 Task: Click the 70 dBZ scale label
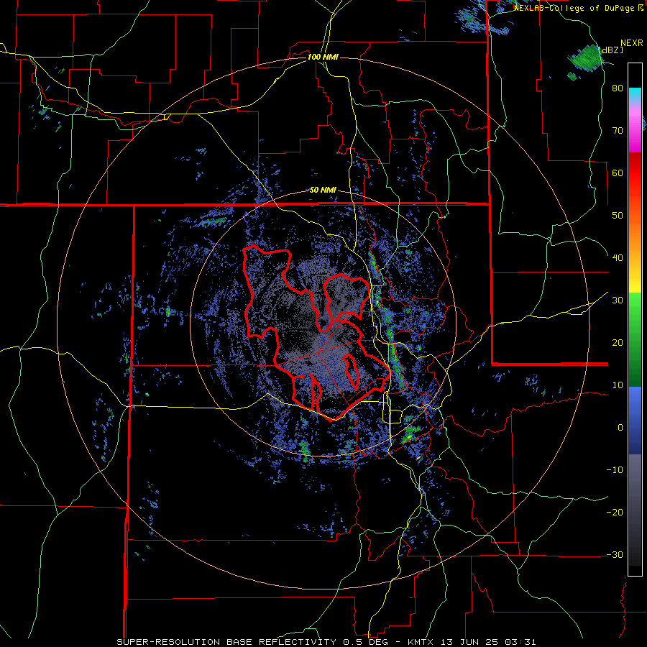point(618,131)
